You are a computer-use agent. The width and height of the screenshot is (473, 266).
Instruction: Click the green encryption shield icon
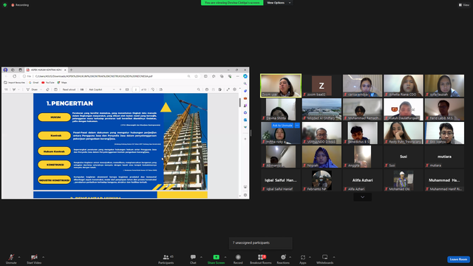coord(5,5)
